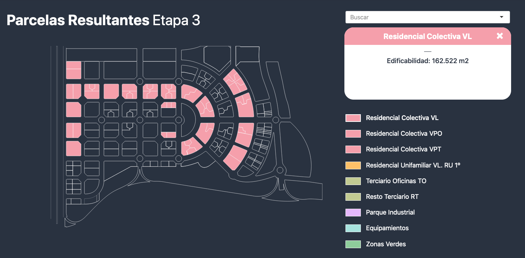525x258 pixels.
Task: Select the cyan Equipamientos swatch
Action: click(353, 228)
